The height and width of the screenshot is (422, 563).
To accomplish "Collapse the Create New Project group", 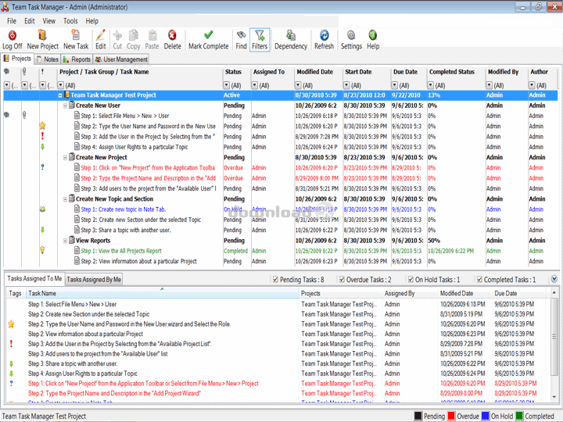I will [x=66, y=158].
